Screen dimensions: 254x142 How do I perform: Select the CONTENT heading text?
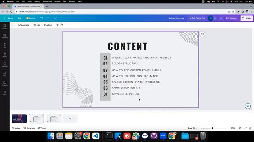[x=128, y=47]
